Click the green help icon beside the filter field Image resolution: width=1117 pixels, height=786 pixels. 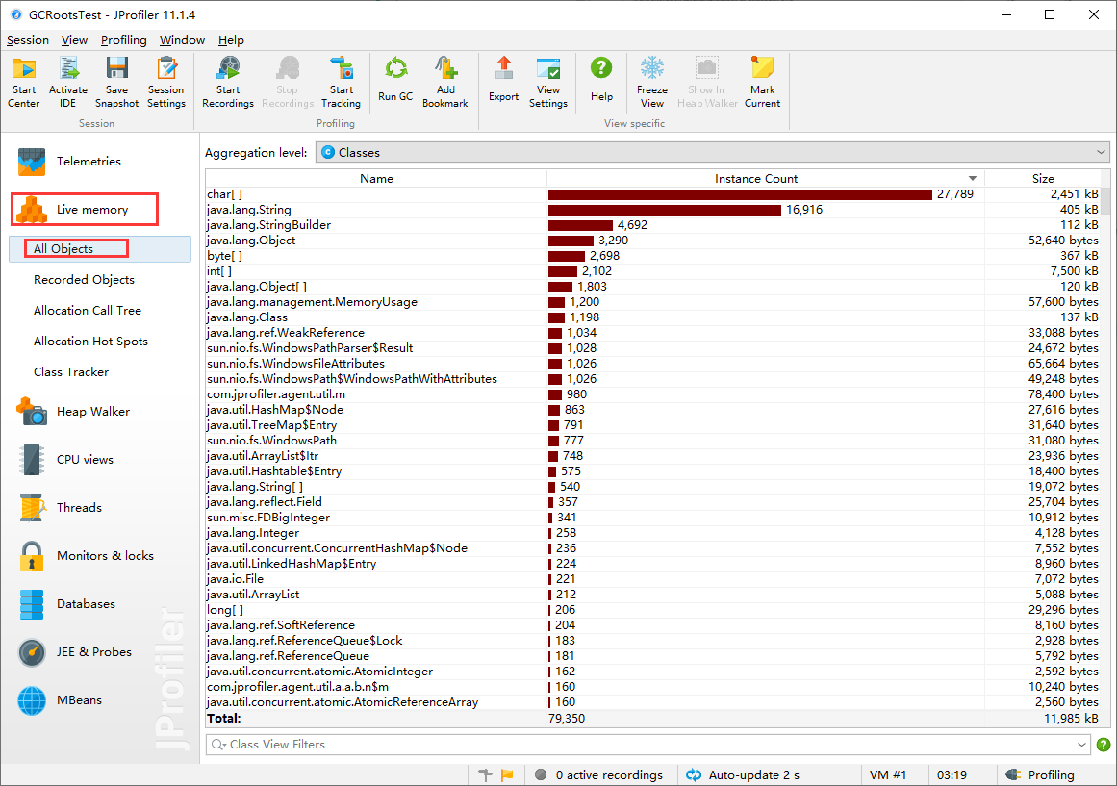coord(1104,745)
